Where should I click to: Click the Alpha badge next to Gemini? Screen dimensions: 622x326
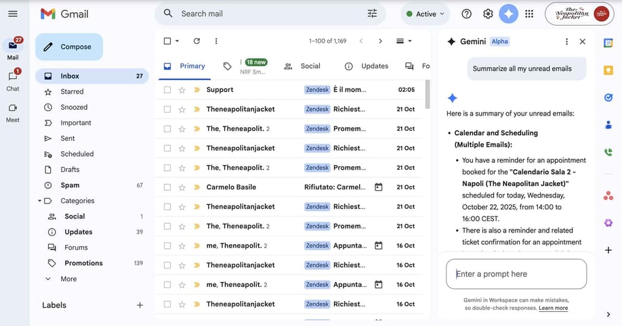point(499,41)
